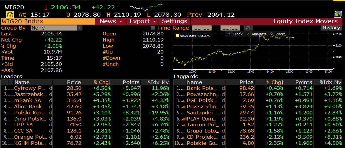Click volume bars icon beside Tauron Pol…
The image size is (345, 148).
point(184,125)
